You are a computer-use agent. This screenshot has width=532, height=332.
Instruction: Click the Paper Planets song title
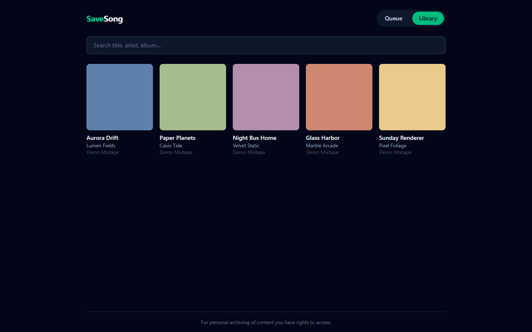[177, 138]
